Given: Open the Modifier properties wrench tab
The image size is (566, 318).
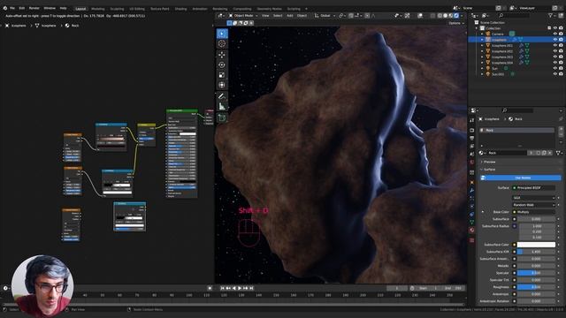Looking at the screenshot, I should (471, 191).
